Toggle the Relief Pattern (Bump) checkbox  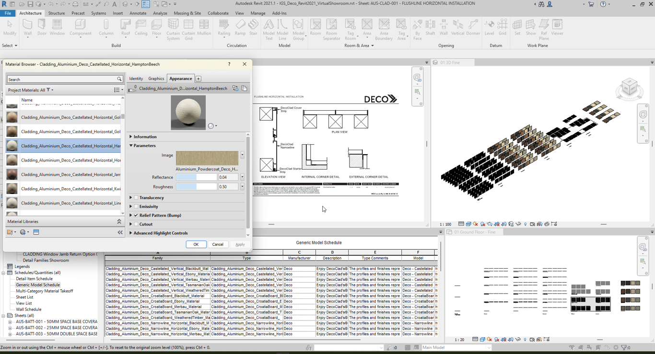pos(136,216)
